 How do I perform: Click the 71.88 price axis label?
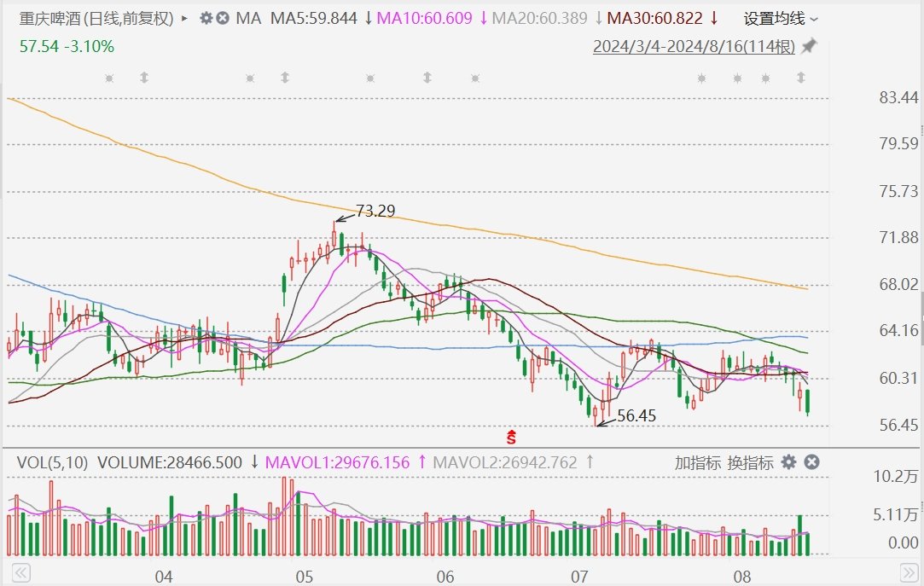coord(898,237)
